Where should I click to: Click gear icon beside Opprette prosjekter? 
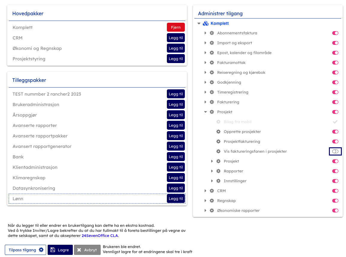[x=218, y=132]
